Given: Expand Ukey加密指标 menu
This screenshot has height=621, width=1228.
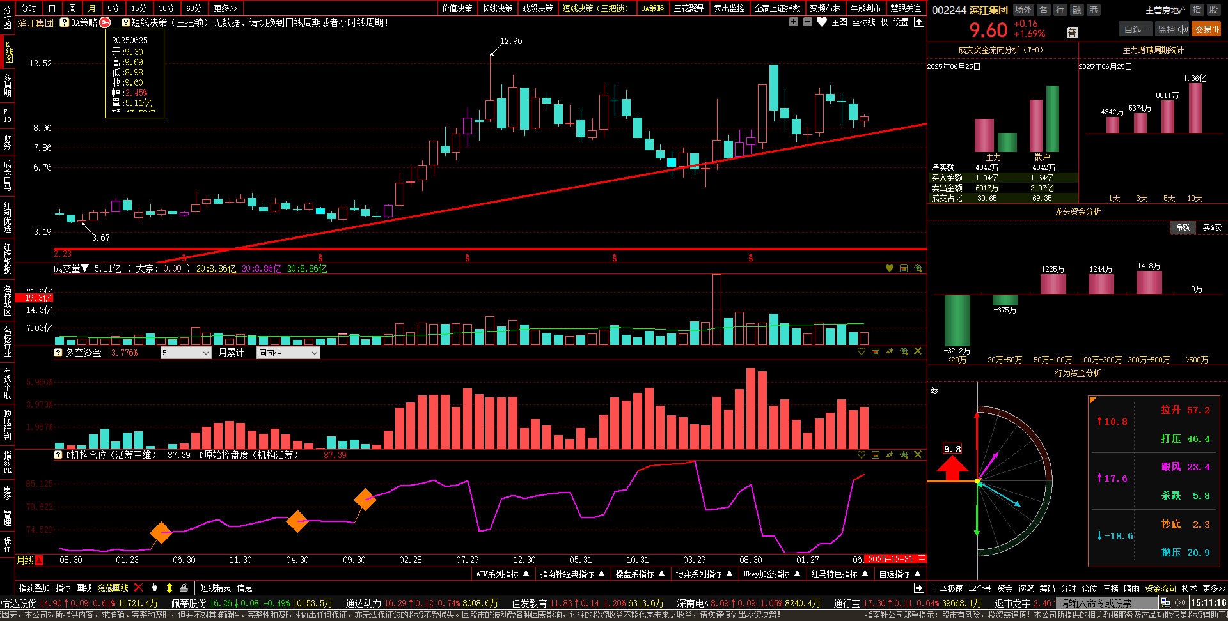Looking at the screenshot, I should point(772,574).
